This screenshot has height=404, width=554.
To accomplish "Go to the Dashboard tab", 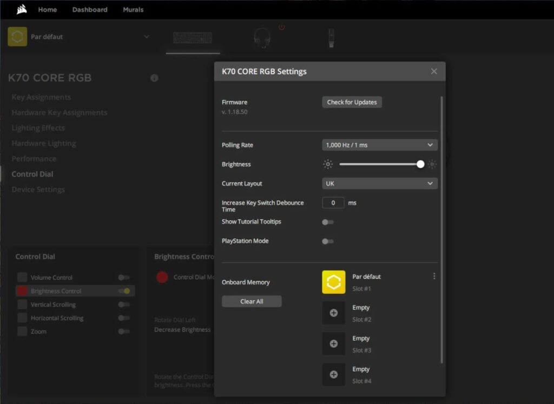I will (90, 10).
